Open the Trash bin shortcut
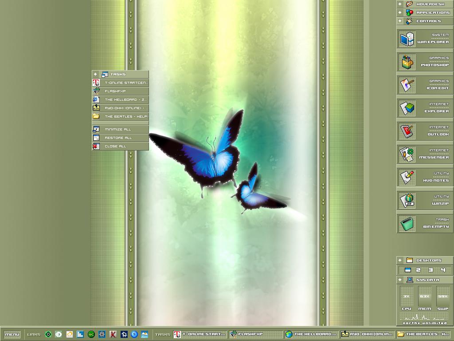 424,223
